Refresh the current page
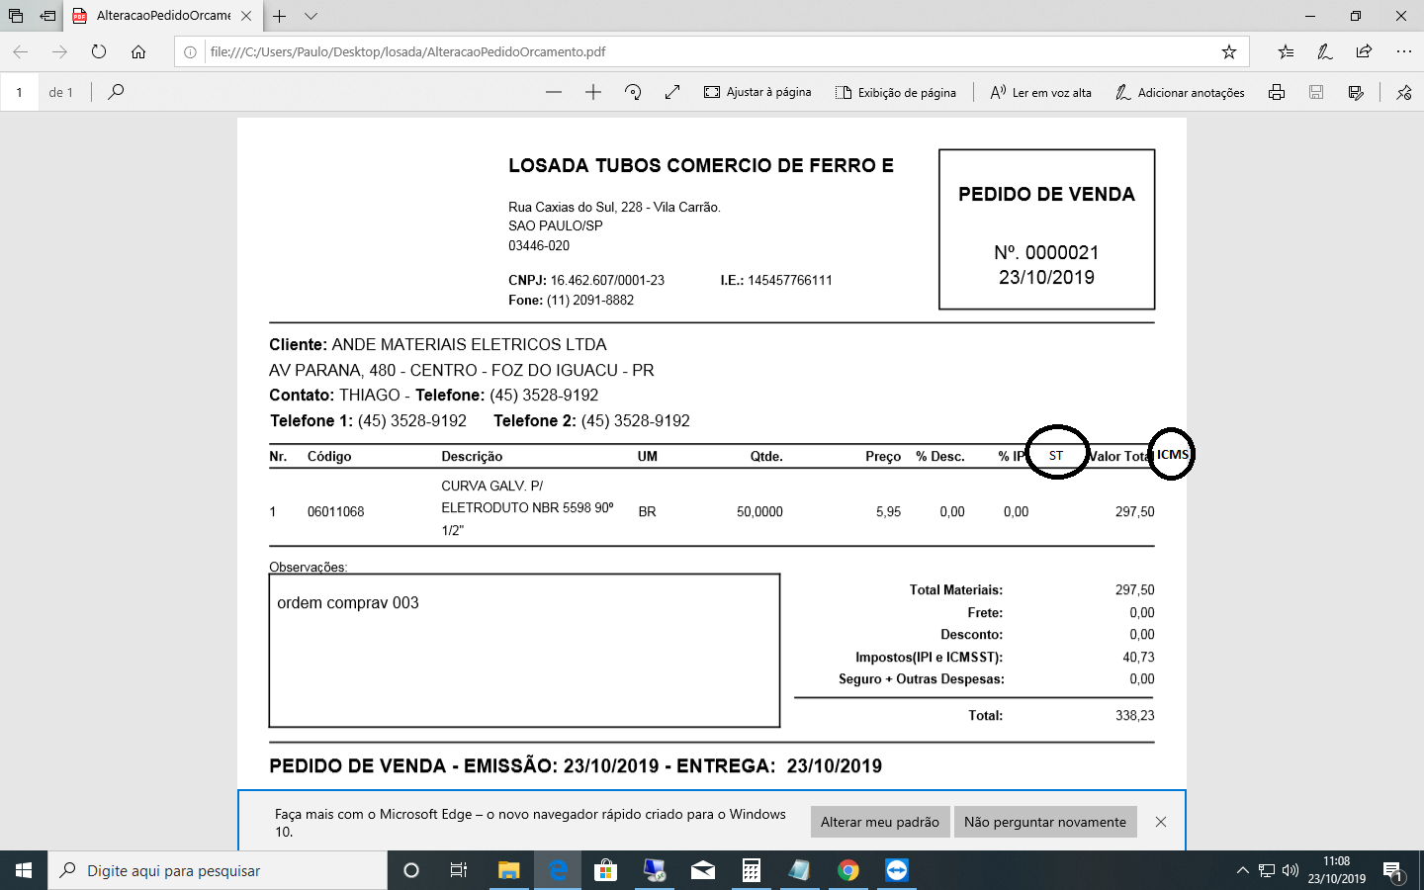Viewport: 1424px width, 890px height. (x=99, y=51)
